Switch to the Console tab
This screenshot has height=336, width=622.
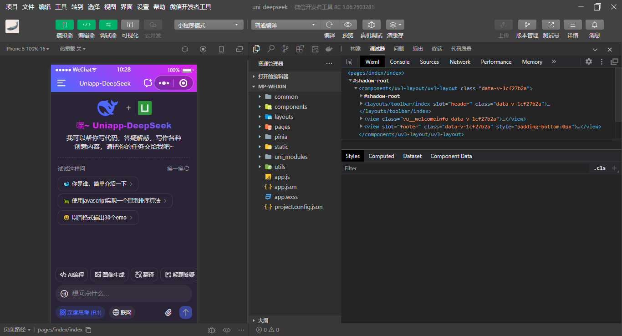(x=400, y=62)
